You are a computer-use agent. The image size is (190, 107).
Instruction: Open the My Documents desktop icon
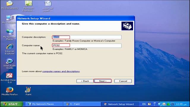pos(10,5)
